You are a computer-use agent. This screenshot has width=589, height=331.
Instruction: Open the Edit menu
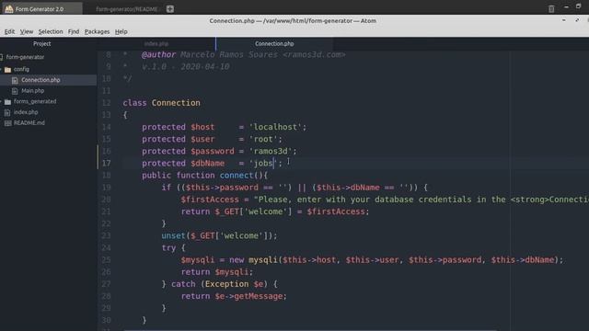point(9,31)
